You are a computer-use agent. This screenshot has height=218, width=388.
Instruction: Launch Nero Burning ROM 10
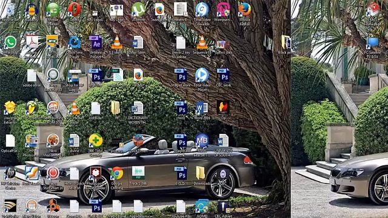[x=53, y=108]
